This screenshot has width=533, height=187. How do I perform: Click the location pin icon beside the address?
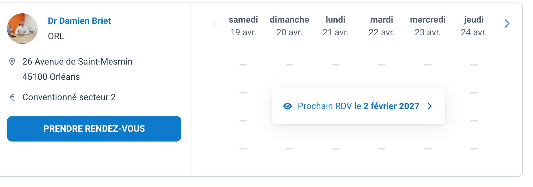coord(12,62)
